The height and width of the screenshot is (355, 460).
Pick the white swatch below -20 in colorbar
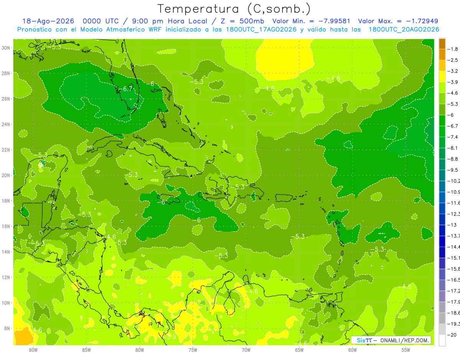click(442, 340)
